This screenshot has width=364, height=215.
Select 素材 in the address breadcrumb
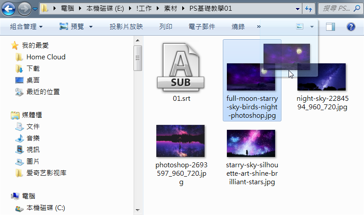click(171, 8)
